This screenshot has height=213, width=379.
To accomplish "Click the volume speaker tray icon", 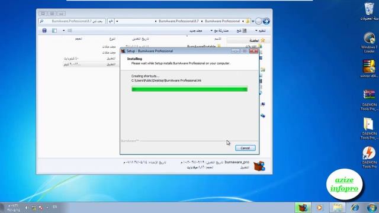I will tap(27, 208).
